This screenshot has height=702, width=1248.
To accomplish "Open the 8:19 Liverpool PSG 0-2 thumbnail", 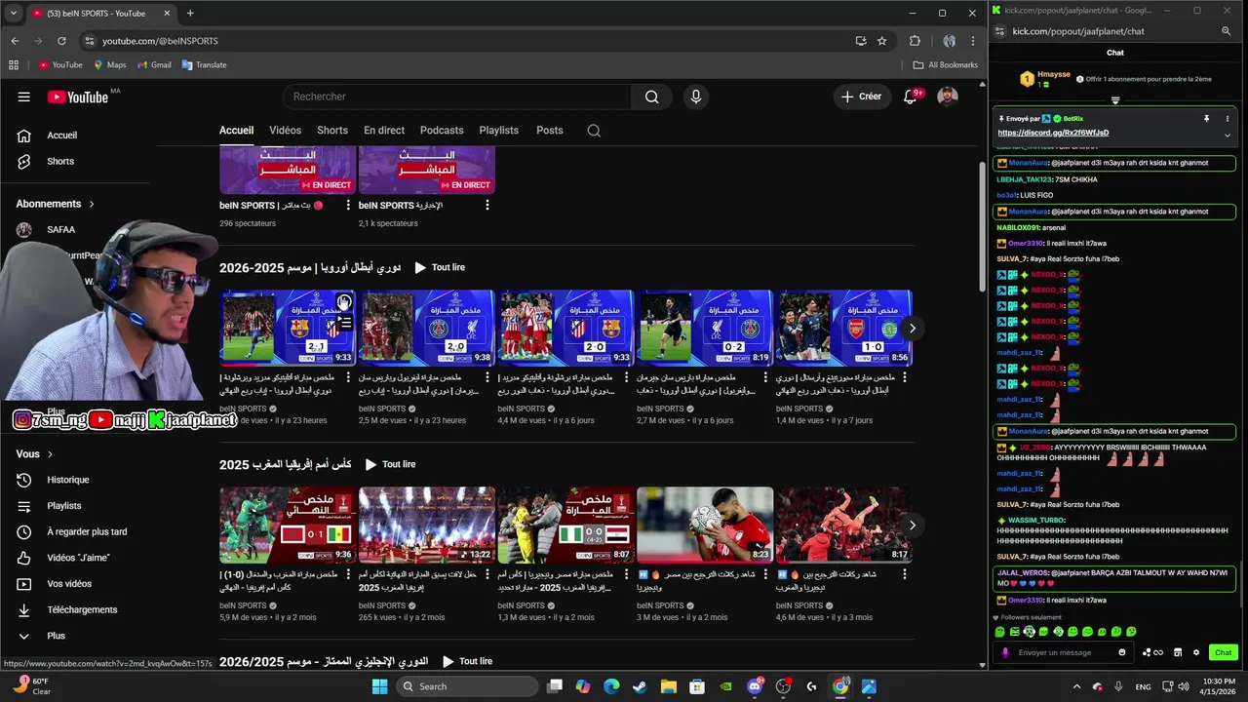I will 705,328.
